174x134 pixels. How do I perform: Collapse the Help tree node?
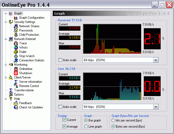[6, 99]
